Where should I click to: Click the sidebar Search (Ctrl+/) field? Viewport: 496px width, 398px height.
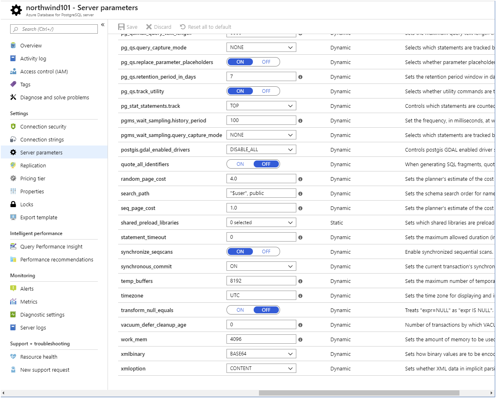click(54, 29)
